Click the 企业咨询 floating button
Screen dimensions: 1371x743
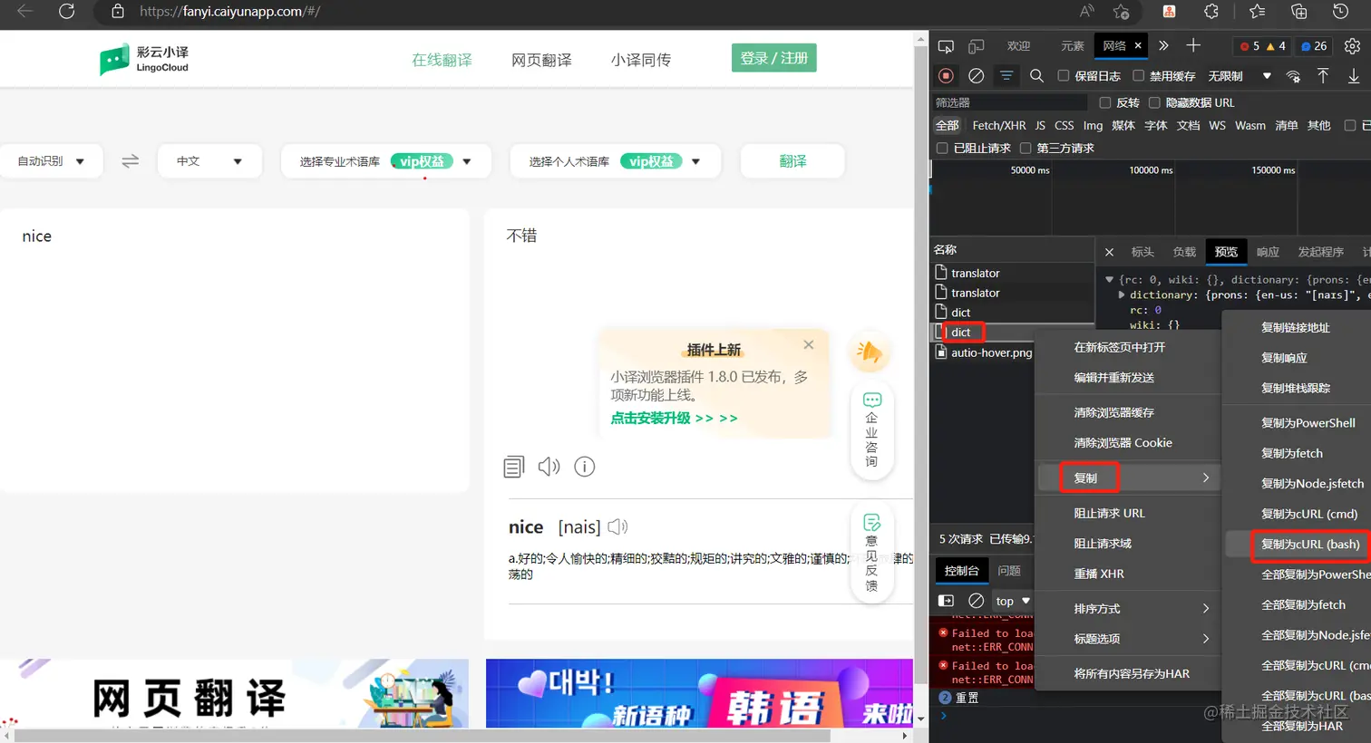872,431
